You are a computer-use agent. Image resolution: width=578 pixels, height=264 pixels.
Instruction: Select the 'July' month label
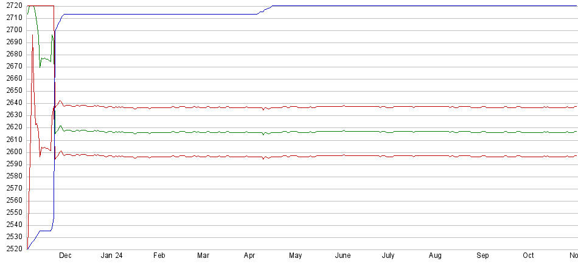pos(389,256)
